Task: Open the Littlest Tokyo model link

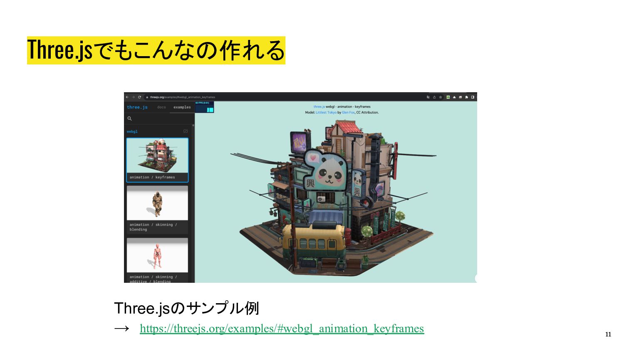Action: [x=326, y=112]
